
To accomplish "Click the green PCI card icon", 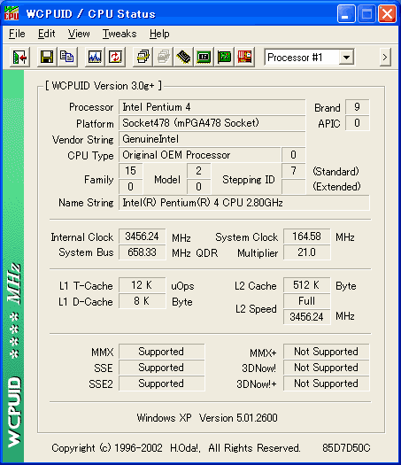I will 224,57.
